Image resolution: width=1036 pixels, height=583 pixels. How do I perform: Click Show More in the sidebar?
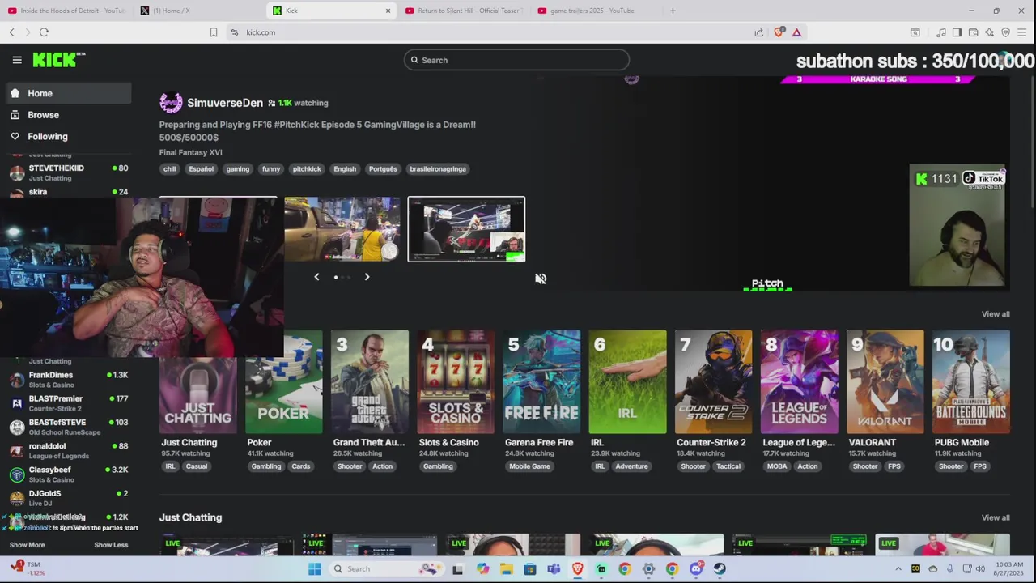click(x=28, y=545)
